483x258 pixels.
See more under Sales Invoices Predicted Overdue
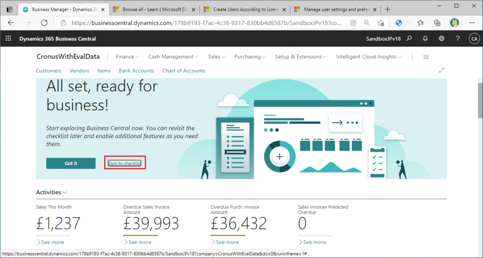[x=312, y=242]
